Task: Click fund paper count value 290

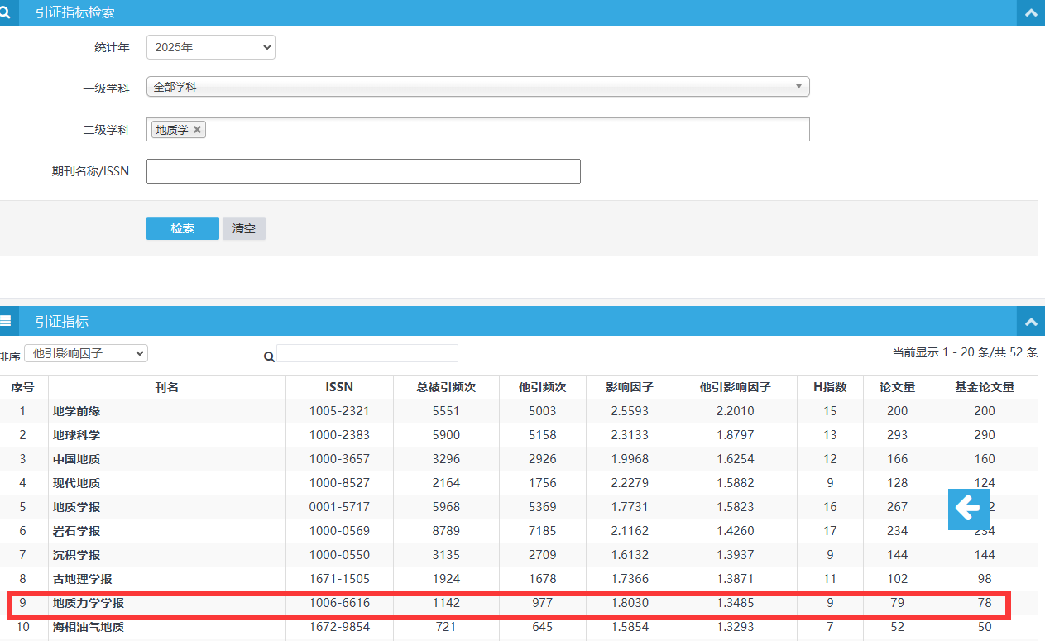Action: (x=985, y=435)
